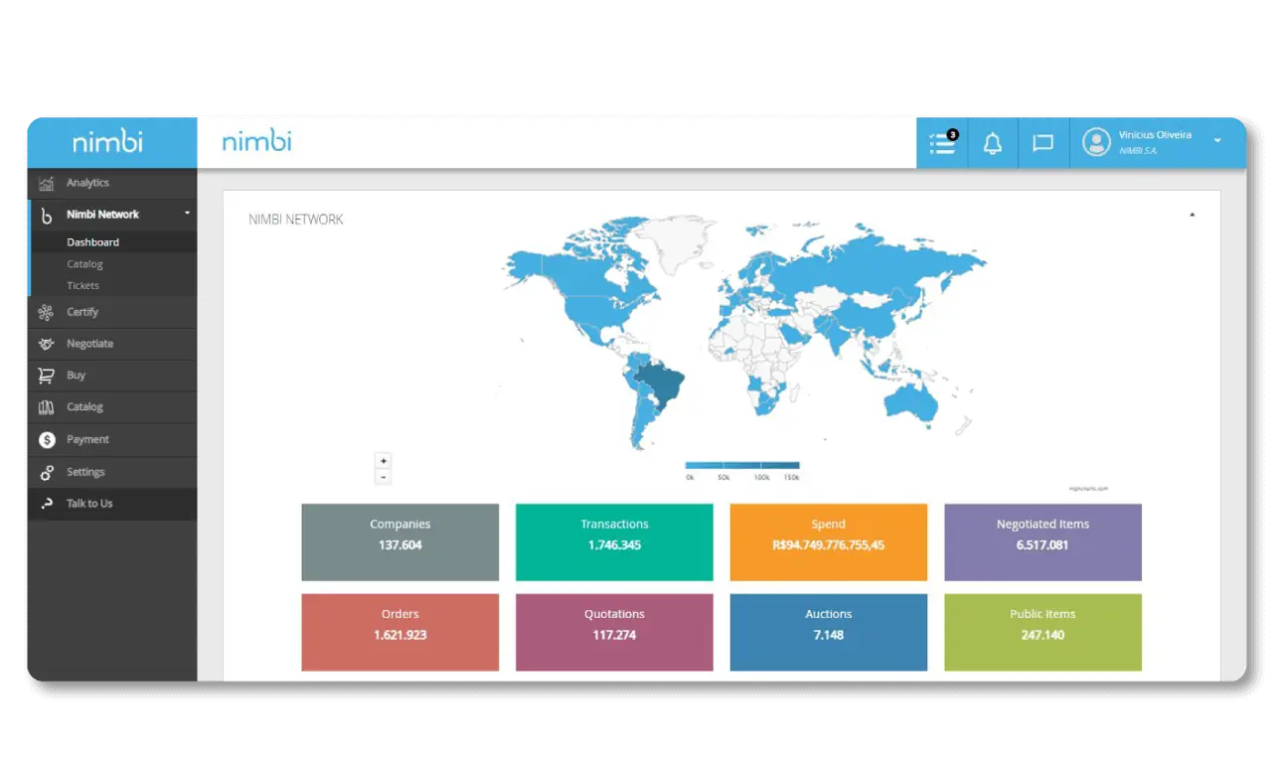Open the chat message icon in top bar
The image size is (1272, 765).
(x=1042, y=142)
